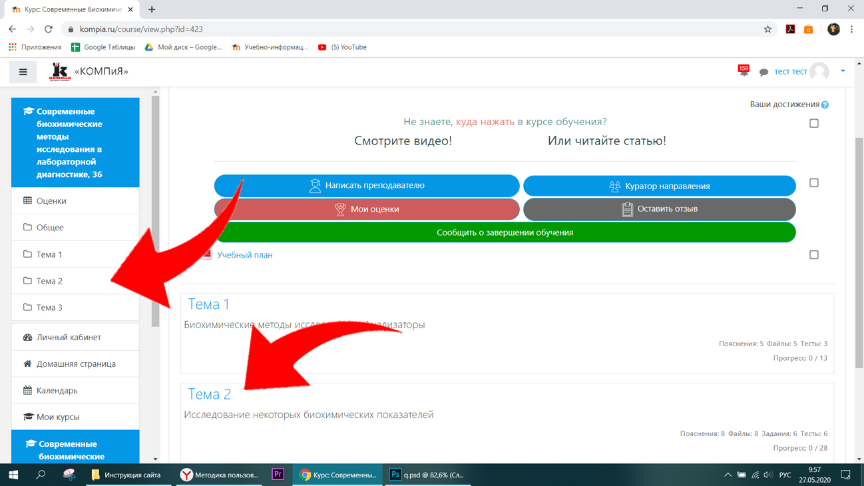Open the orange shopping extension icon

click(x=808, y=29)
